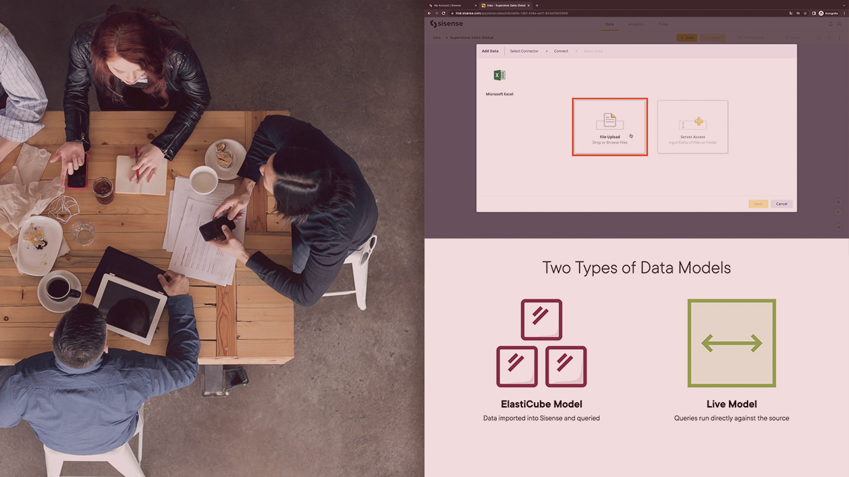Click the zoom out minus icon
Viewport: 849px width, 477px height.
tap(838, 212)
